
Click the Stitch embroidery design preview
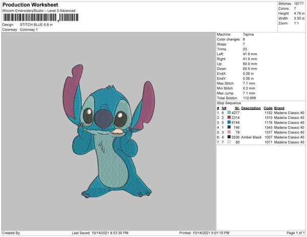[x=109, y=131]
